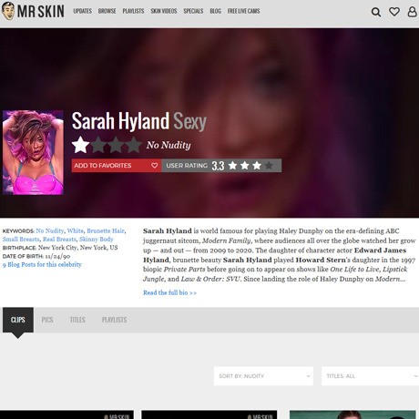Click the White keyword link

[x=75, y=230]
